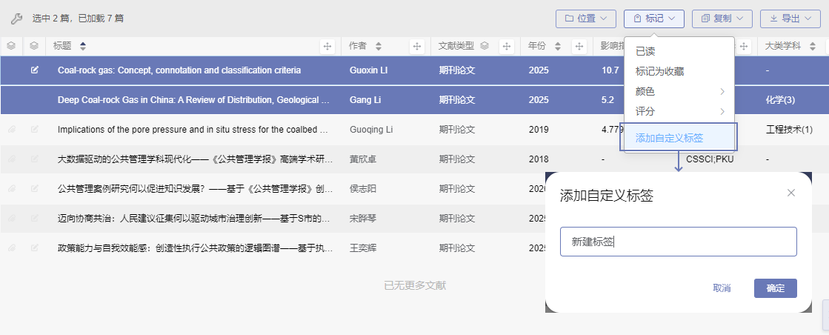Select row titled Deep Coal-rock Gas in China
829x335 pixels.
pyautogui.click(x=193, y=99)
